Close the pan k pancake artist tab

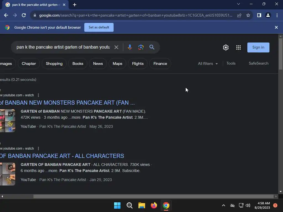click(64, 5)
